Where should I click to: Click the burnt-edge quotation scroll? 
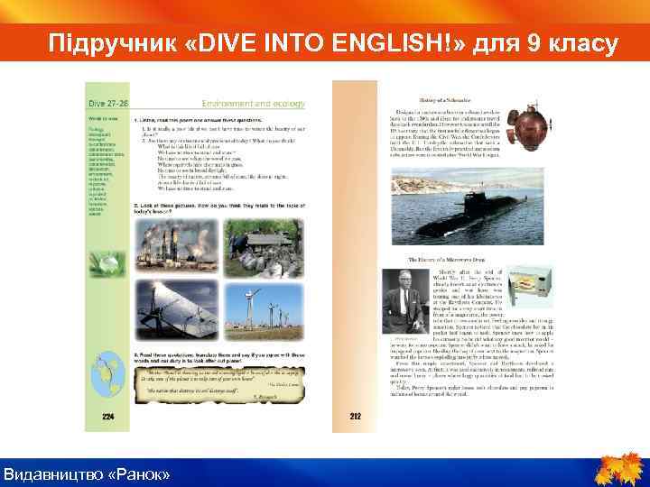219,385
